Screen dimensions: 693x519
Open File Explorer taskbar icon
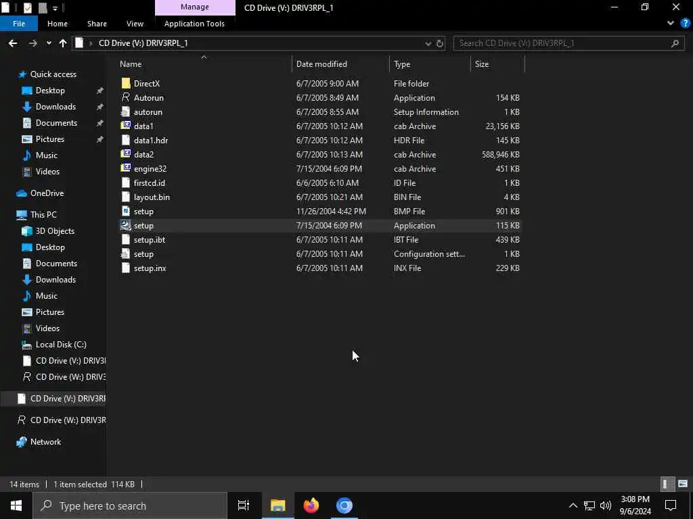278,505
